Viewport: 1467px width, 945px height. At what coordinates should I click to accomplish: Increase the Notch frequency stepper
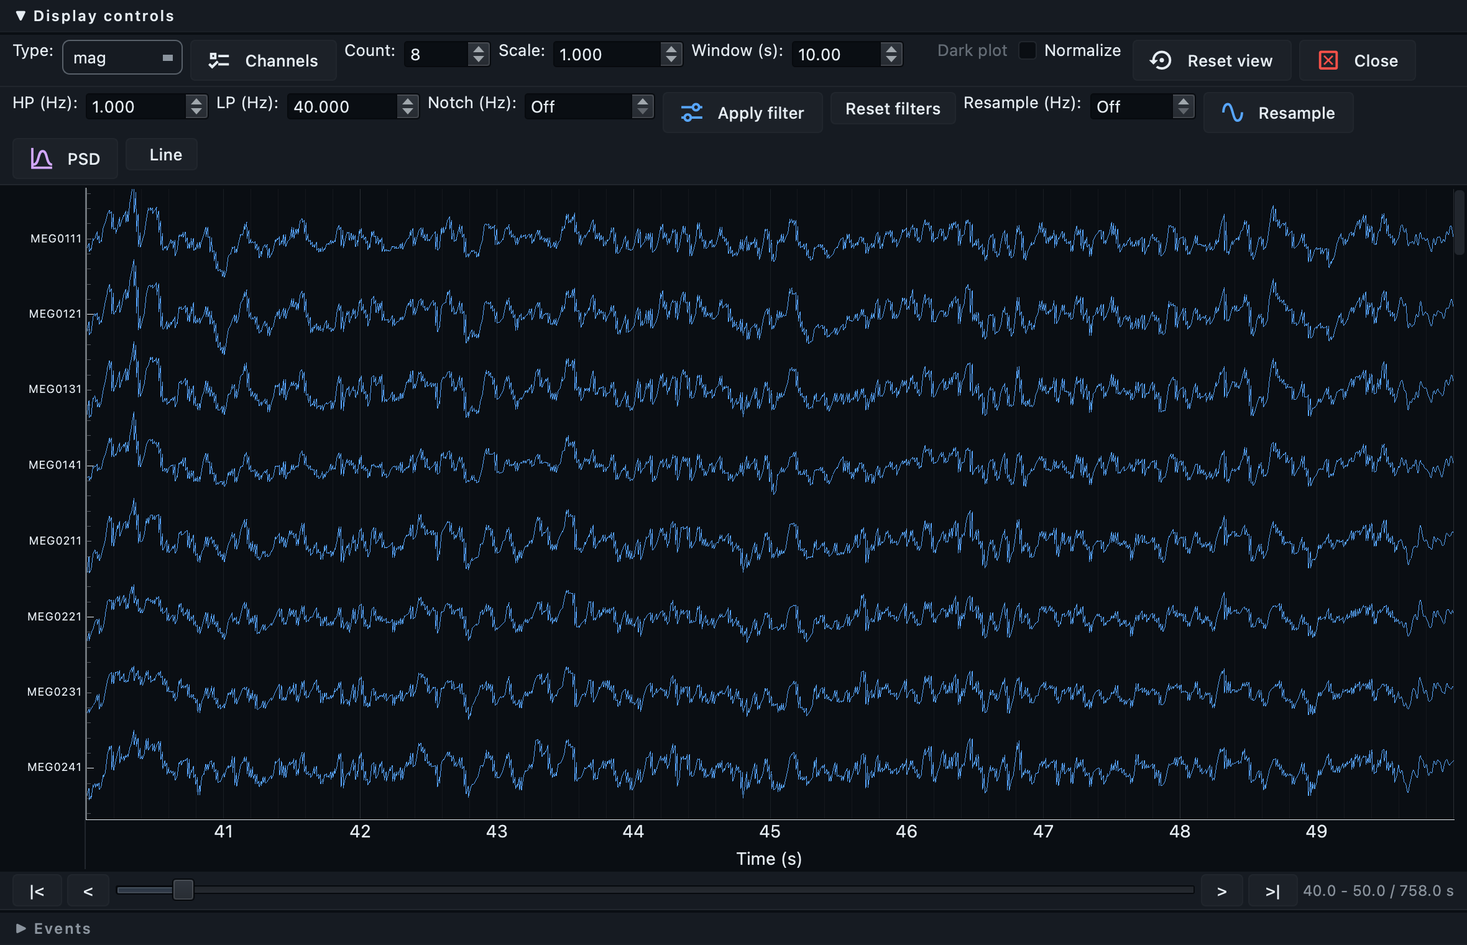click(x=643, y=101)
